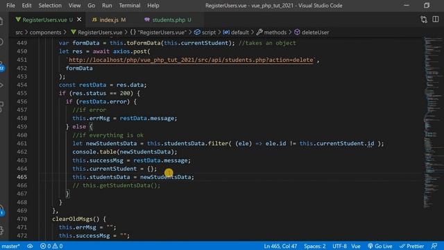Image resolution: width=444 pixels, height=250 pixels.
Task: Open the errors and warnings problems count
Action: coord(51,246)
